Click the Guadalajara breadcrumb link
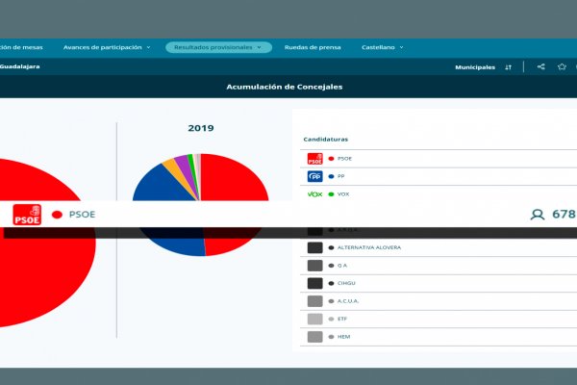 [19, 67]
